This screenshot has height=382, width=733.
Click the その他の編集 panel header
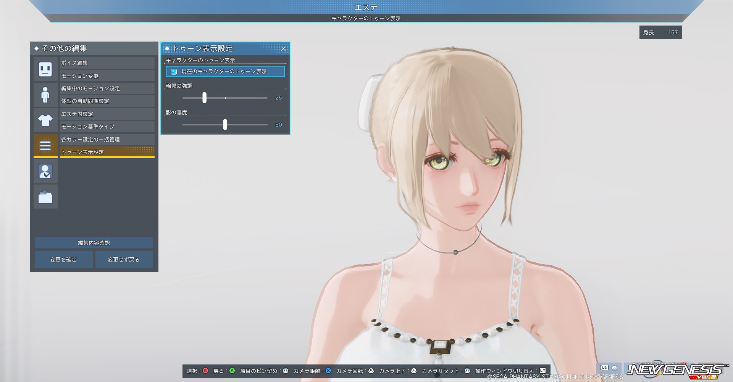pos(94,48)
